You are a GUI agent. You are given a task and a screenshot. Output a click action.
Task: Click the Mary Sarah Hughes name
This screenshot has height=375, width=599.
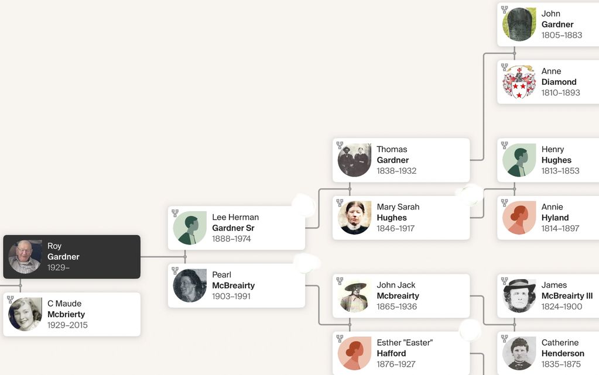[398, 212]
